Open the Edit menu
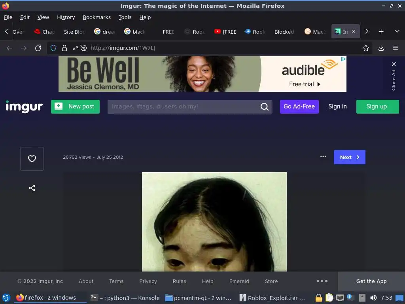Viewport: 405px width, 304px height. [x=25, y=17]
